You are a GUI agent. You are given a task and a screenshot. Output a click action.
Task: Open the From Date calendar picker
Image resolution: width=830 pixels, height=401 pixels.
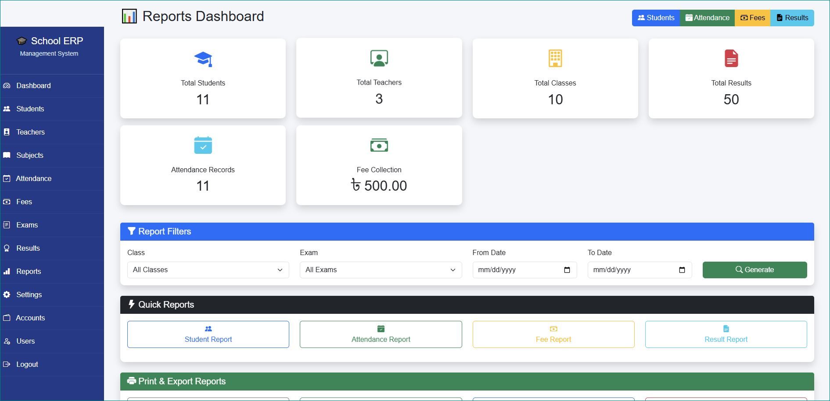pyautogui.click(x=567, y=270)
